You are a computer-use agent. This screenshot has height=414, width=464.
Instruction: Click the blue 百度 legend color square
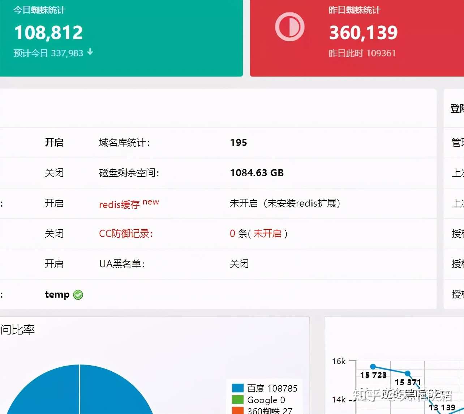tap(237, 388)
